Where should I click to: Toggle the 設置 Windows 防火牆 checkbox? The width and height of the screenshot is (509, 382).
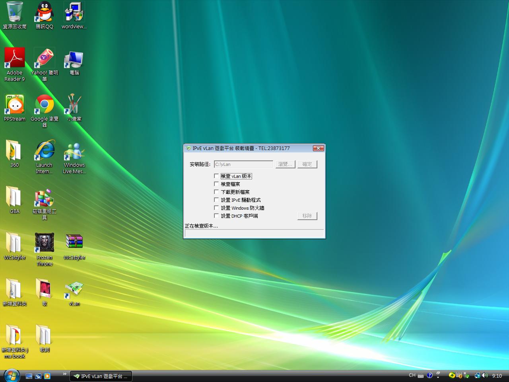[216, 208]
